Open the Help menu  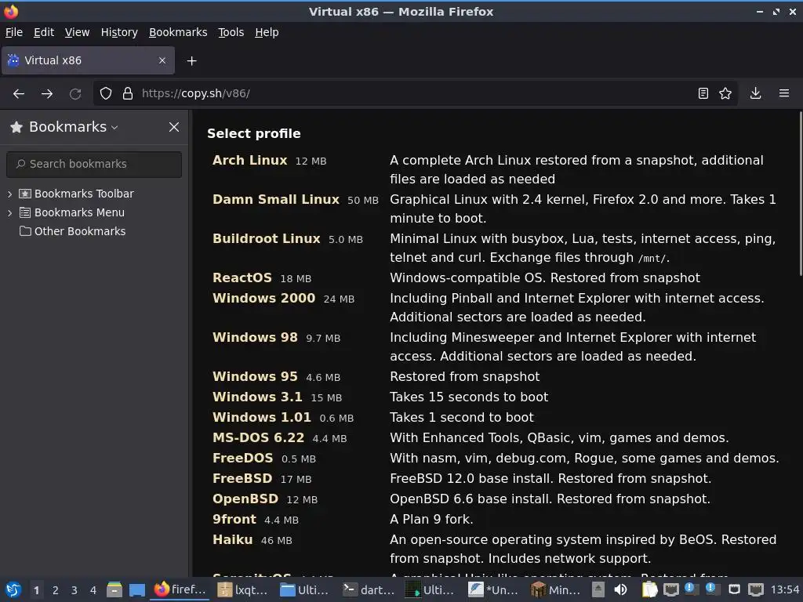(267, 32)
